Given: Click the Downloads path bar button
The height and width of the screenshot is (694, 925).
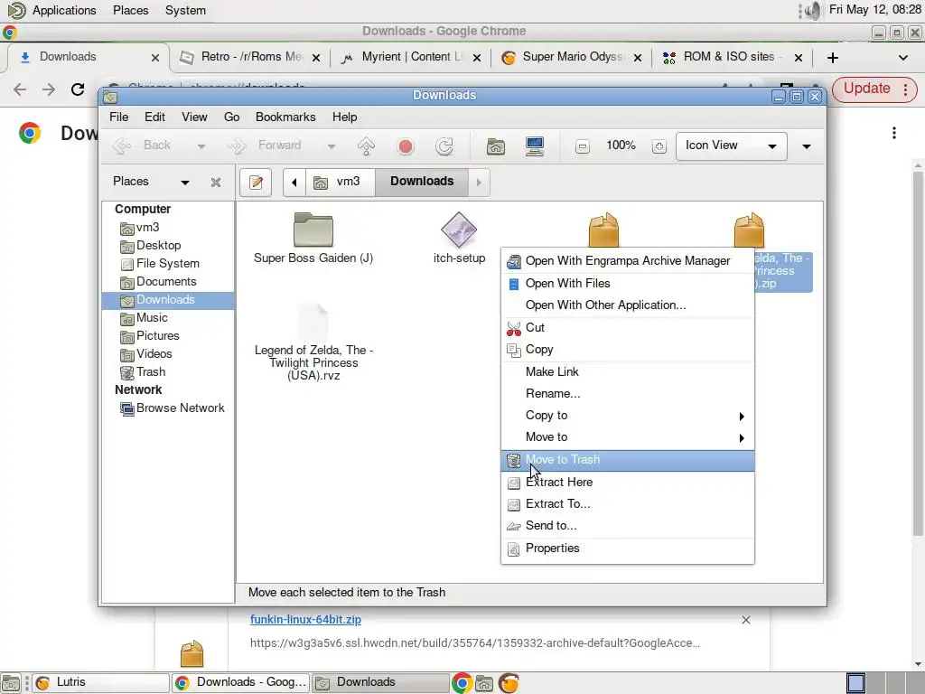Looking at the screenshot, I should point(422,183).
